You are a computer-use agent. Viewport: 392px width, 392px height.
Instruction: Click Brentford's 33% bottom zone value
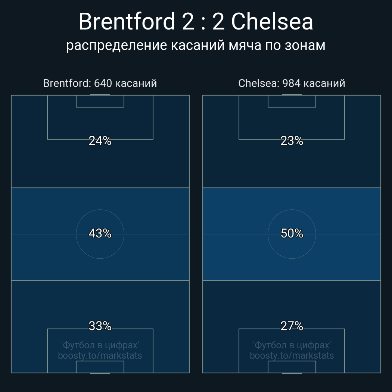[x=100, y=326]
